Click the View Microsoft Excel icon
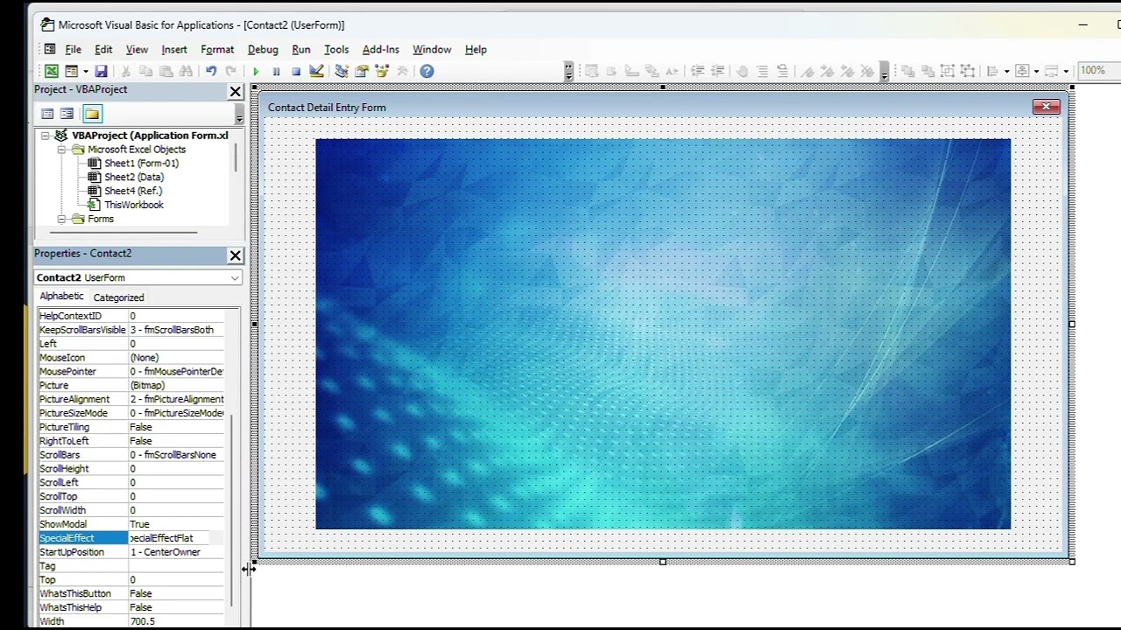The height and width of the screenshot is (630, 1121). tap(52, 72)
